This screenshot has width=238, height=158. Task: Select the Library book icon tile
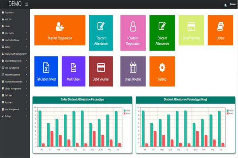click(x=221, y=26)
